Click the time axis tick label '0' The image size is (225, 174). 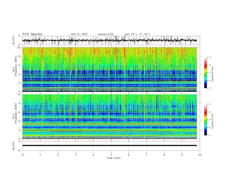pos(22,155)
